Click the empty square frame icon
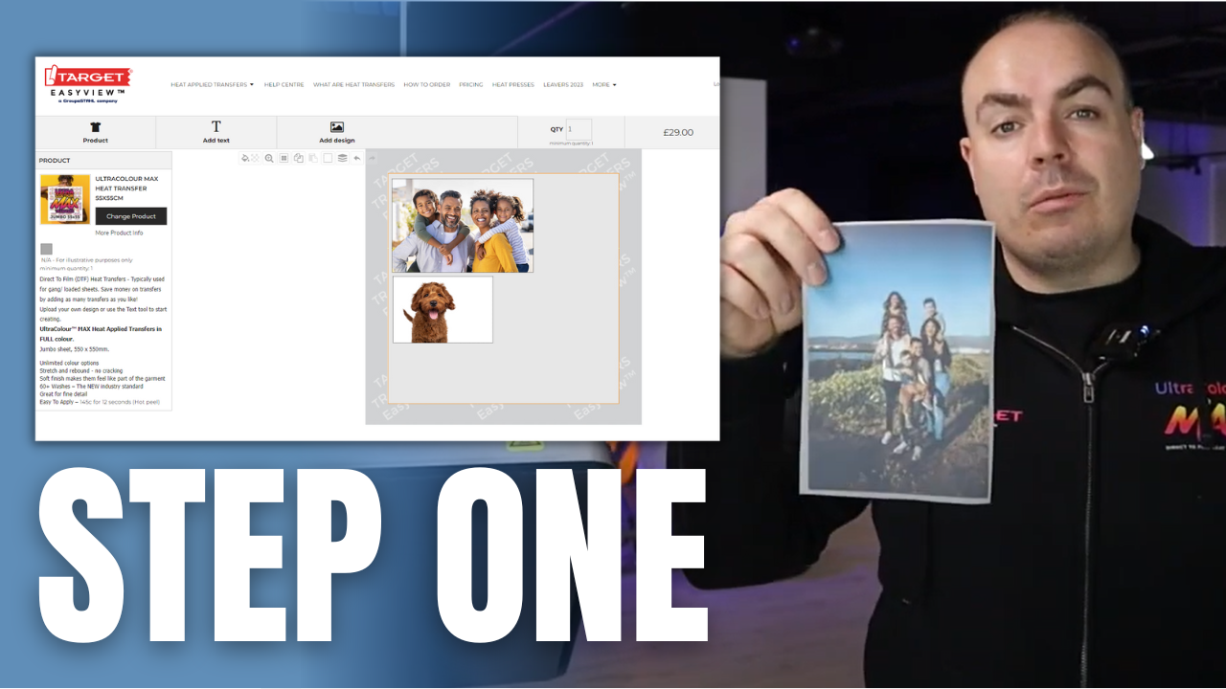Viewport: 1226px width, 689px height. (328, 158)
